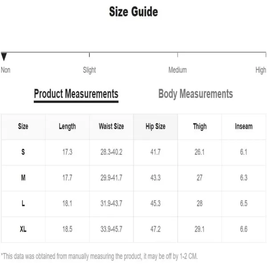
Task: Click the Slight stretch level label
Action: [89, 70]
